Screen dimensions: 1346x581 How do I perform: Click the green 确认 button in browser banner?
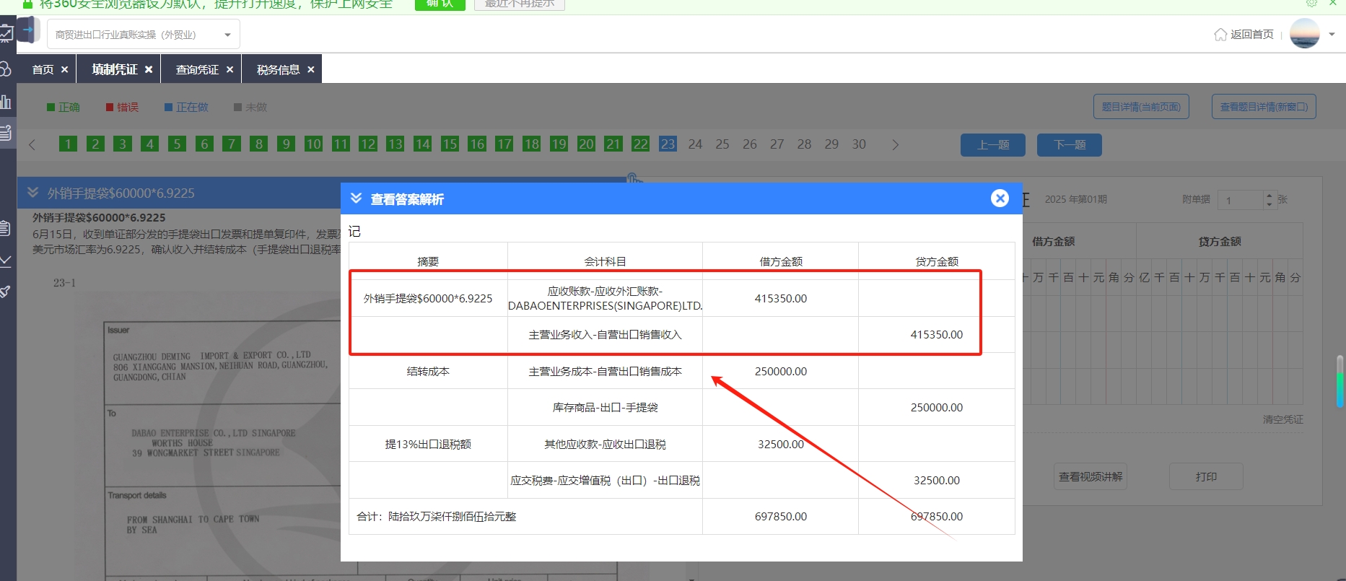pos(440,4)
